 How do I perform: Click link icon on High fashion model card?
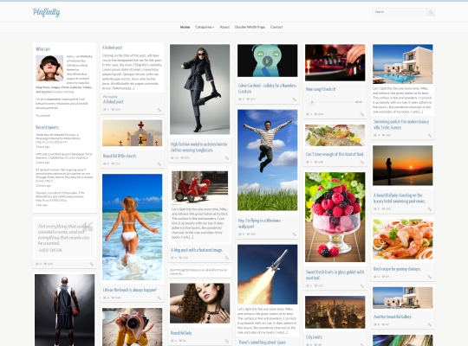[227, 158]
